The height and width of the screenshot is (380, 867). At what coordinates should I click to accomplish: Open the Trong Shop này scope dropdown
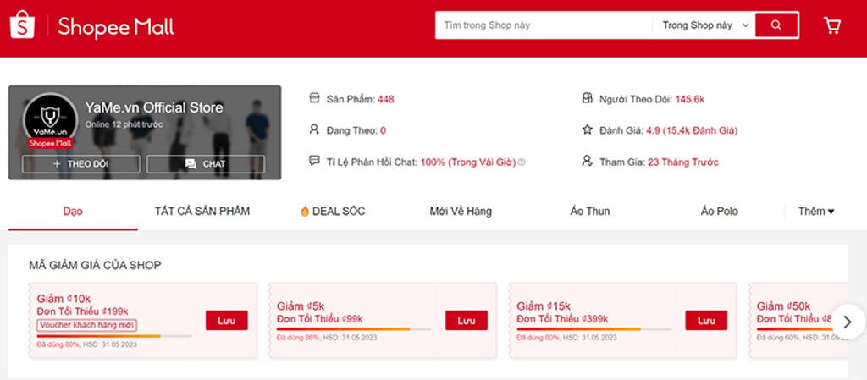[705, 25]
